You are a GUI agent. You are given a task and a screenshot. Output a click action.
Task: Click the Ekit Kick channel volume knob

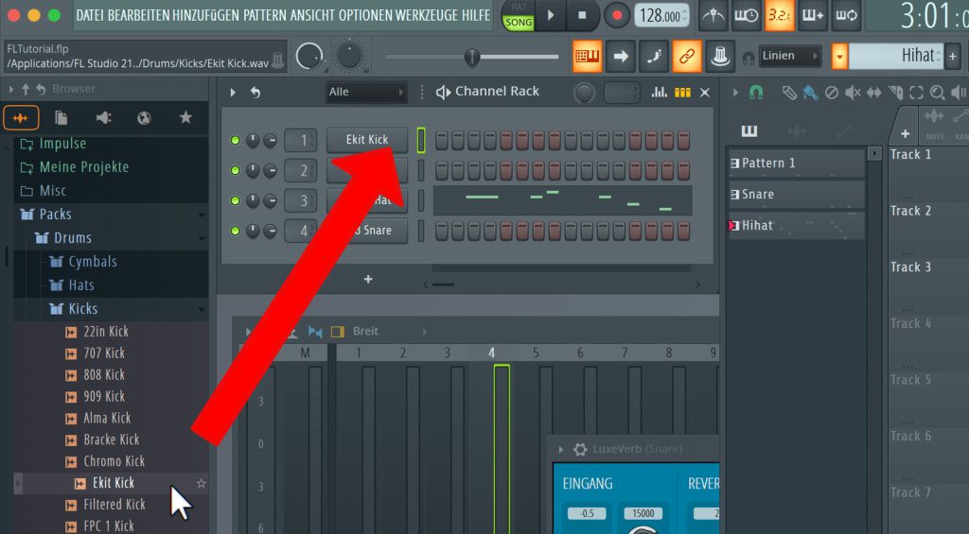[x=270, y=141]
